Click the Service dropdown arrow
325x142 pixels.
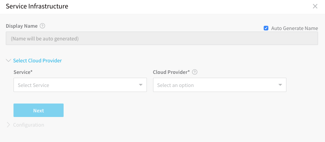[x=141, y=85]
